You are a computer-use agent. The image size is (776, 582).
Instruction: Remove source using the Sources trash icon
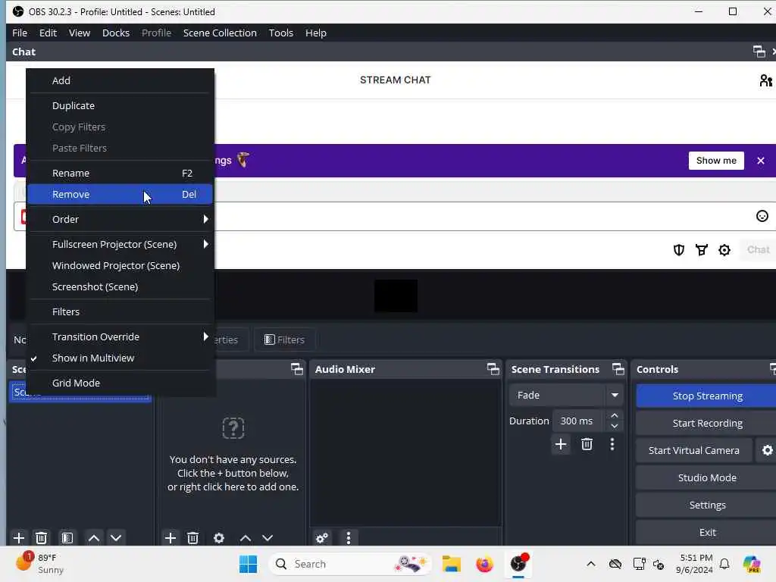193,538
